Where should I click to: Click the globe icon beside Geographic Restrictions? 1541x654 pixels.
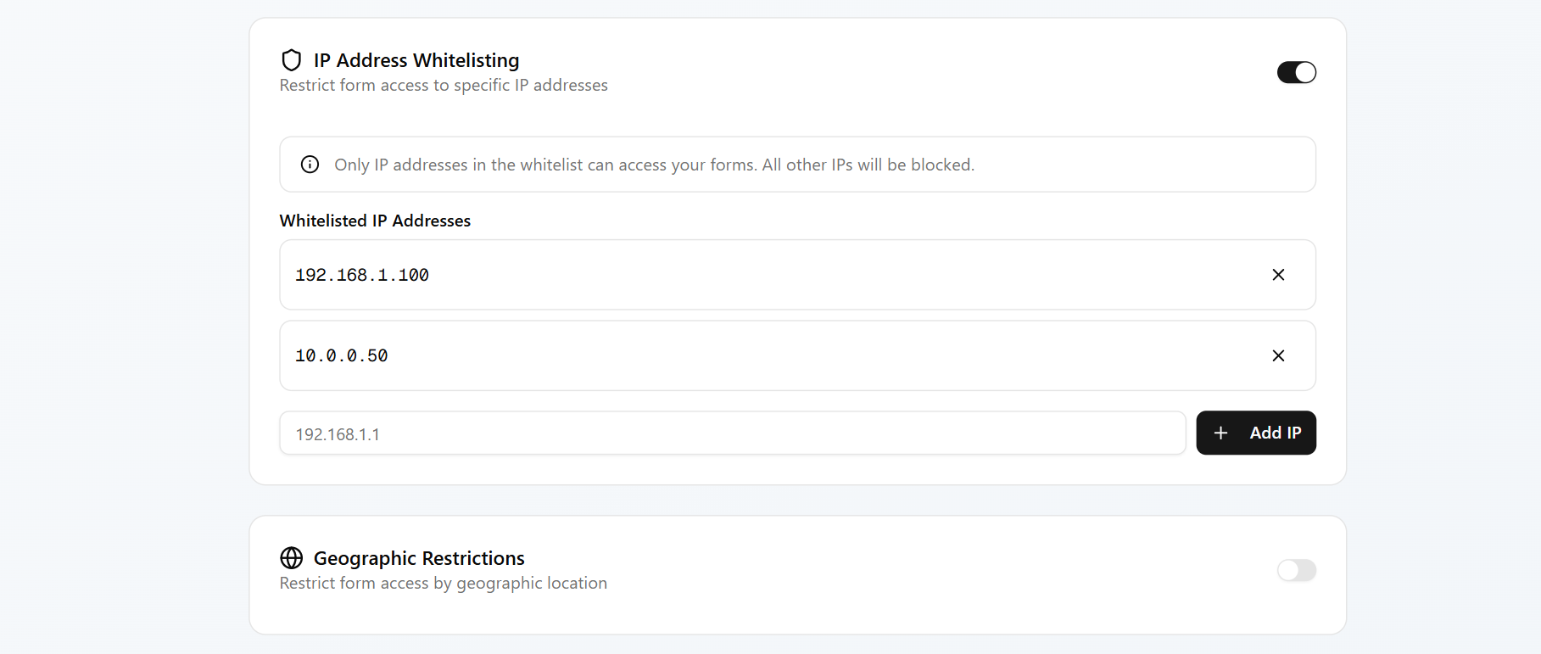click(x=292, y=557)
